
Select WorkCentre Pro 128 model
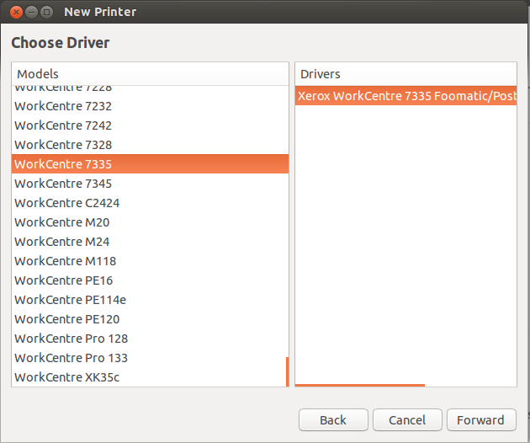click(150, 339)
